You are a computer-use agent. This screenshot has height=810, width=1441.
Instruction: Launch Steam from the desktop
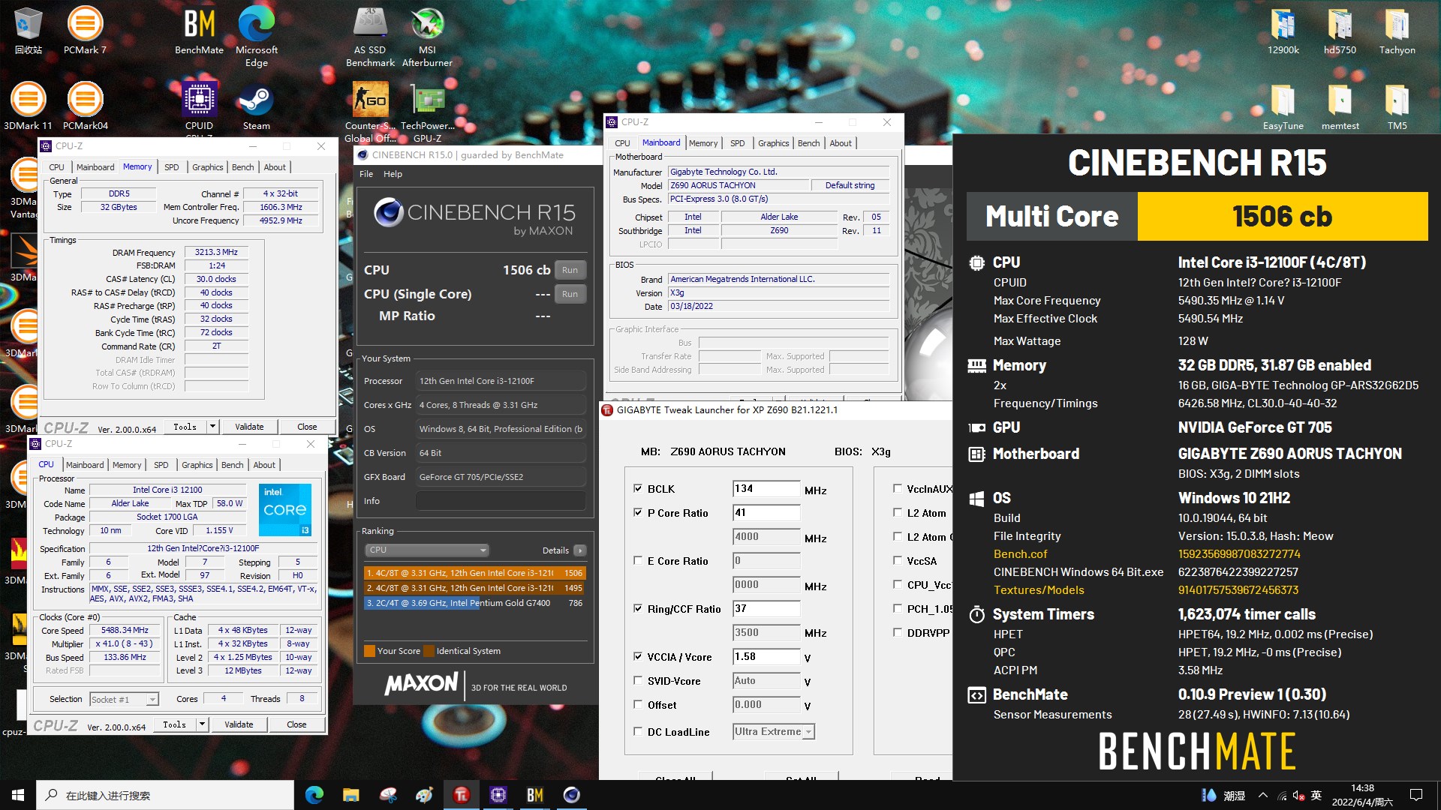[x=256, y=106]
